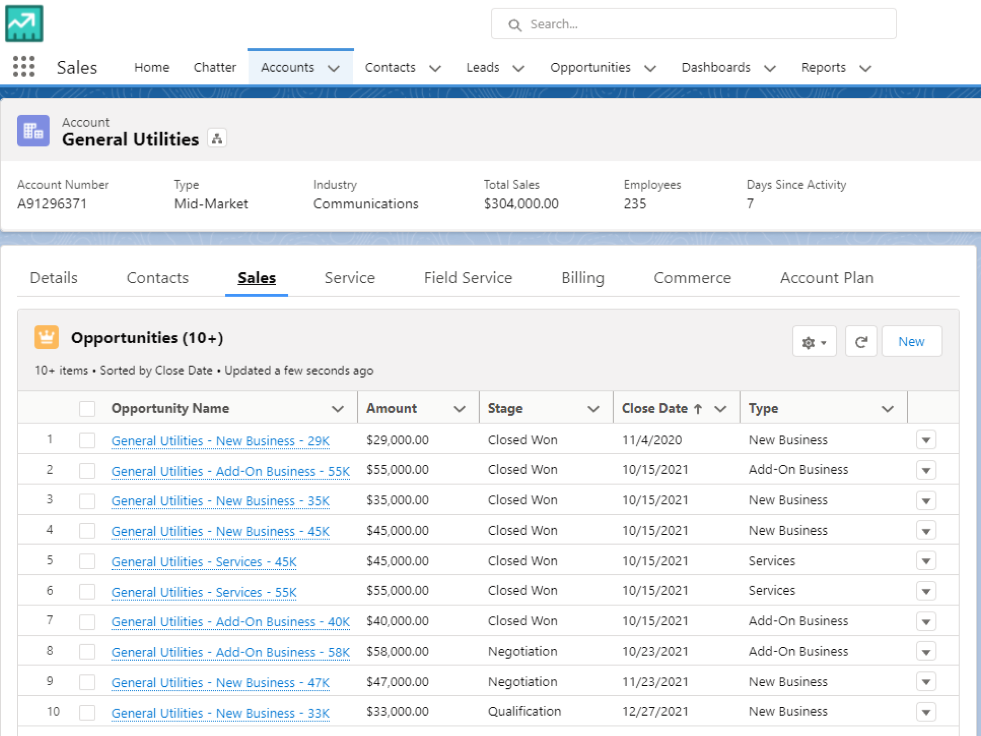Open row actions for New Business 29K

pyautogui.click(x=925, y=440)
